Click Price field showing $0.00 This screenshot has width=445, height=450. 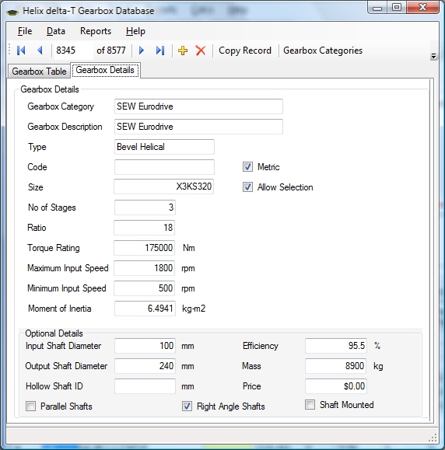(x=336, y=386)
